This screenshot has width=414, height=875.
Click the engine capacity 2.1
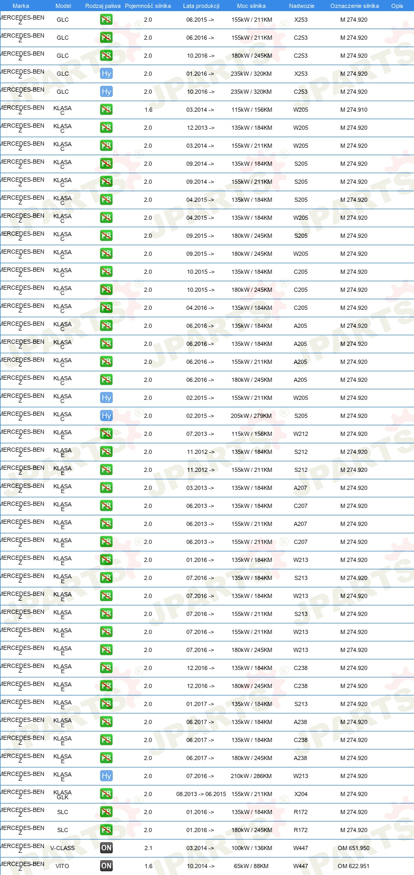click(148, 849)
